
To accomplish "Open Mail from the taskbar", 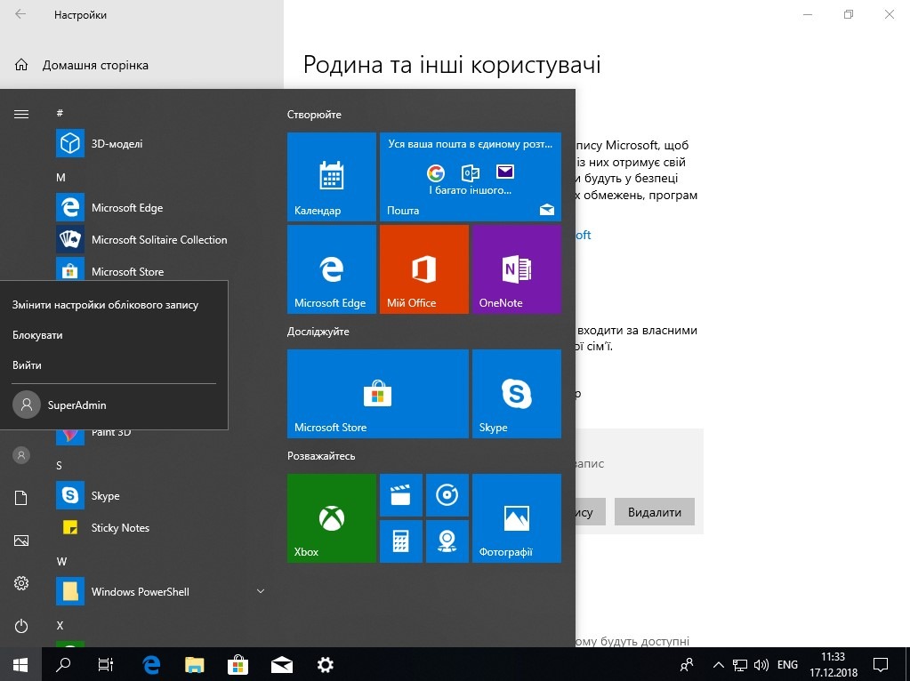I will 281,664.
